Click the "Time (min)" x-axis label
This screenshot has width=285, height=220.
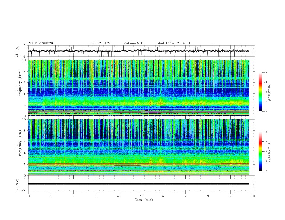(x=144, y=200)
